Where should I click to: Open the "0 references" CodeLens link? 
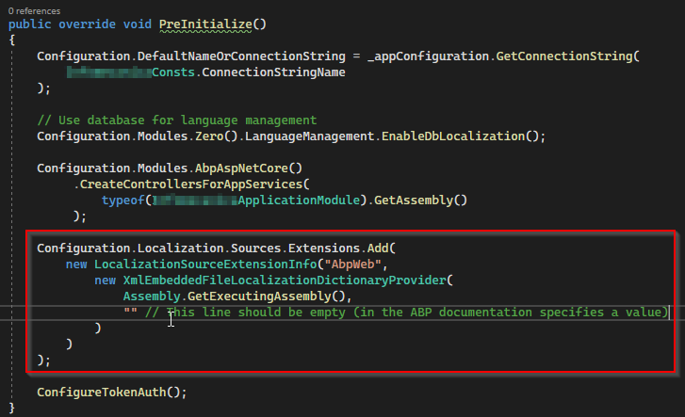pos(34,11)
